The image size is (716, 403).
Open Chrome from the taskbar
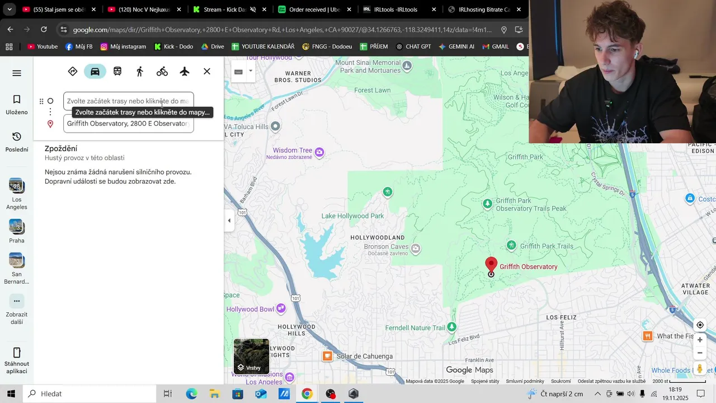coord(307,393)
